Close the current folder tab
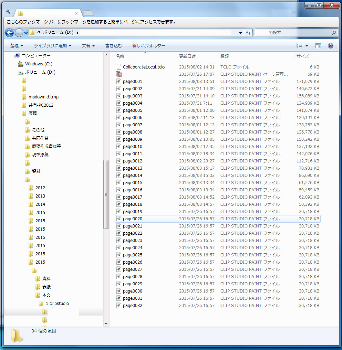This screenshot has width=342, height=350. [76, 13]
